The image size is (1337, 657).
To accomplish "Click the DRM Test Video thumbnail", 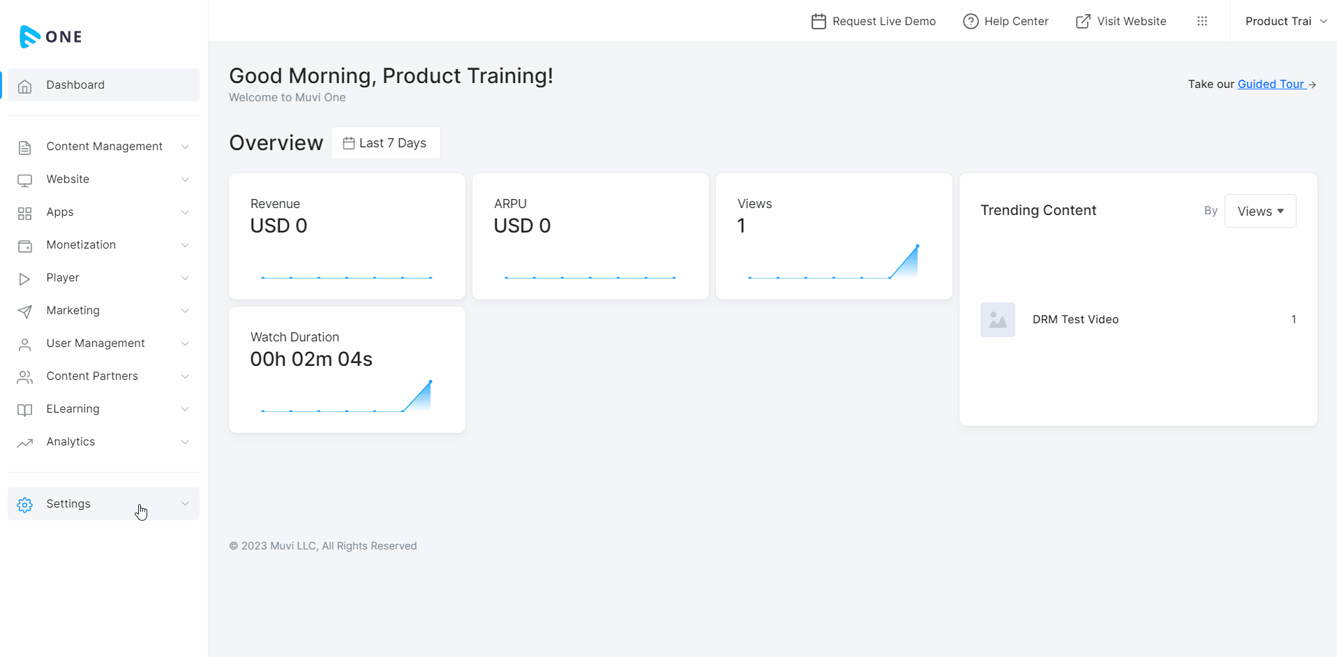I will click(x=998, y=320).
